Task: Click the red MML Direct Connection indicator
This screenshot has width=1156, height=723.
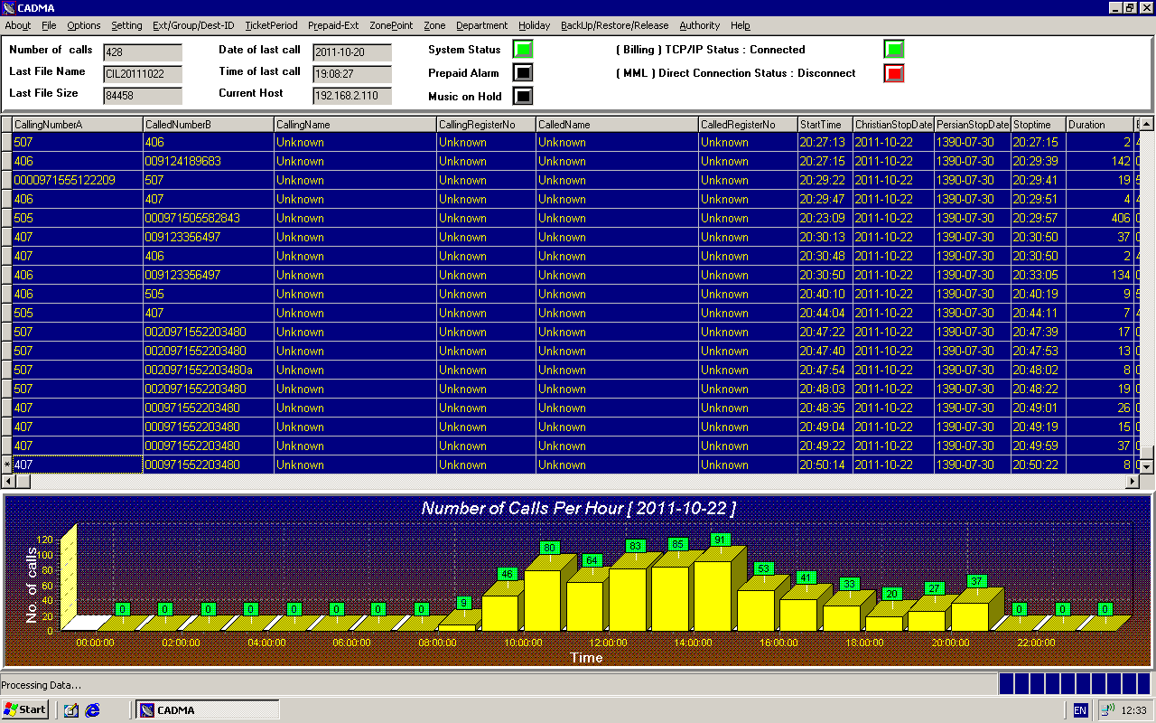Action: click(x=894, y=72)
